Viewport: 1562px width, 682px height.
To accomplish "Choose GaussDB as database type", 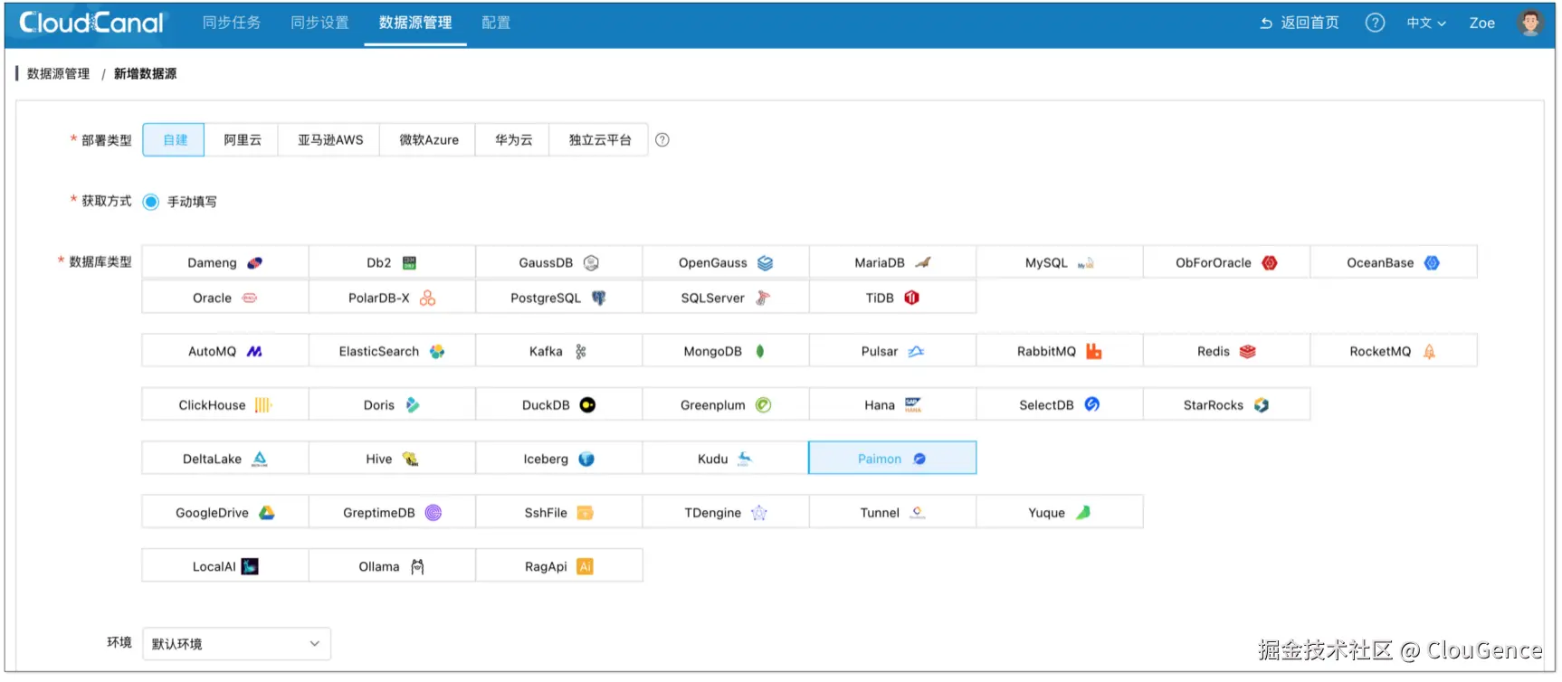I will tap(559, 262).
